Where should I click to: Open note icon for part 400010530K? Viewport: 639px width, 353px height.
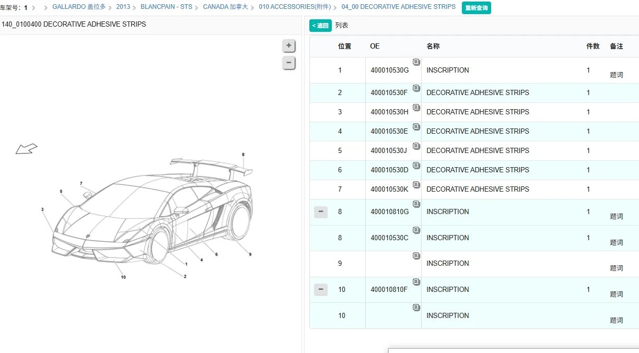click(x=416, y=185)
